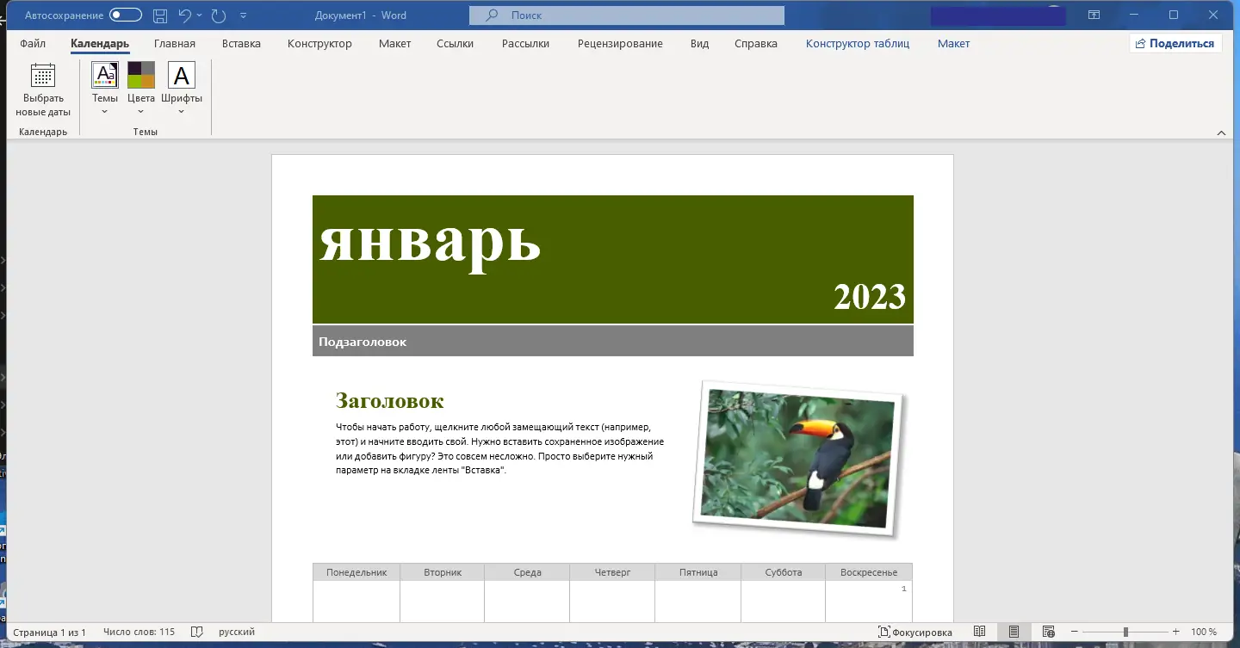Activate Print Layout view toggle
The image size is (1240, 648).
1014,631
